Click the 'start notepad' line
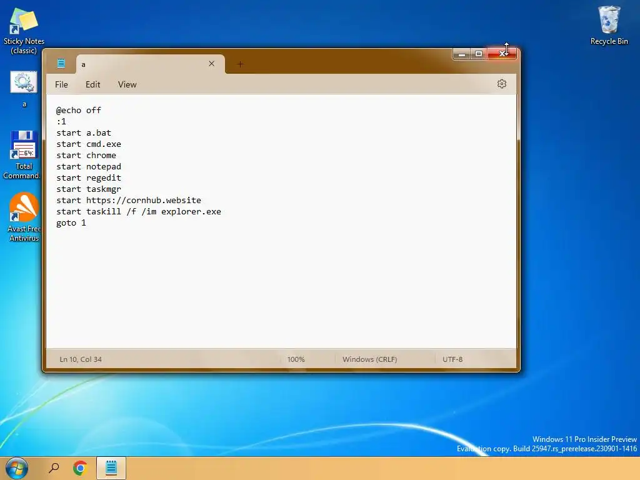This screenshot has height=480, width=640. tap(89, 166)
